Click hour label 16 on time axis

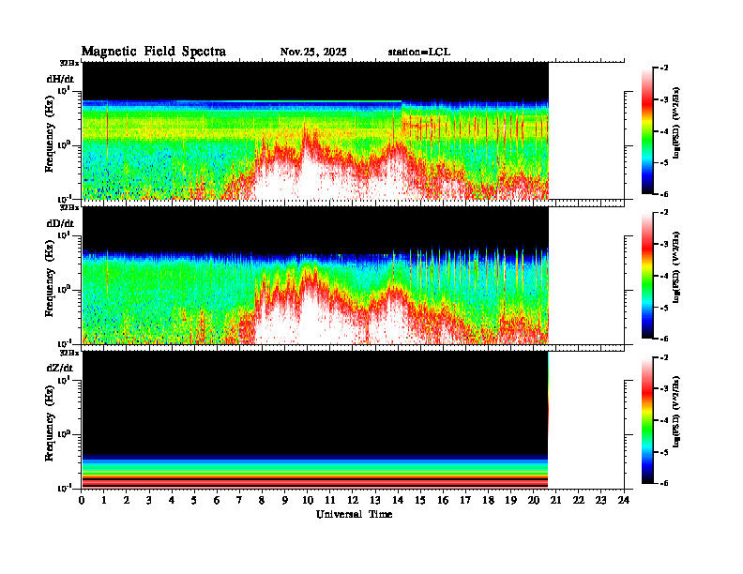(443, 500)
